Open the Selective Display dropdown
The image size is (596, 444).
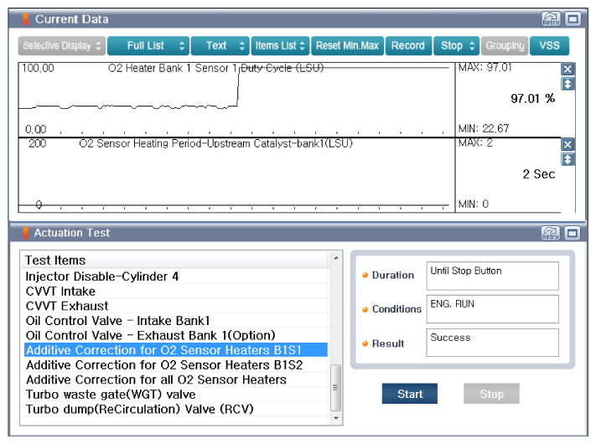pyautogui.click(x=62, y=46)
